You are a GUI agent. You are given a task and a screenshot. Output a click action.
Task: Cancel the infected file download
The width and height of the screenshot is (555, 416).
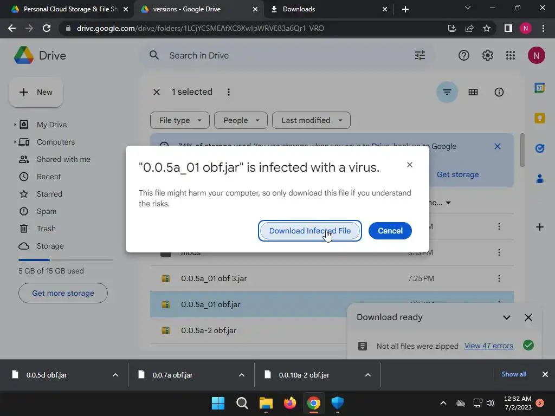tap(390, 231)
